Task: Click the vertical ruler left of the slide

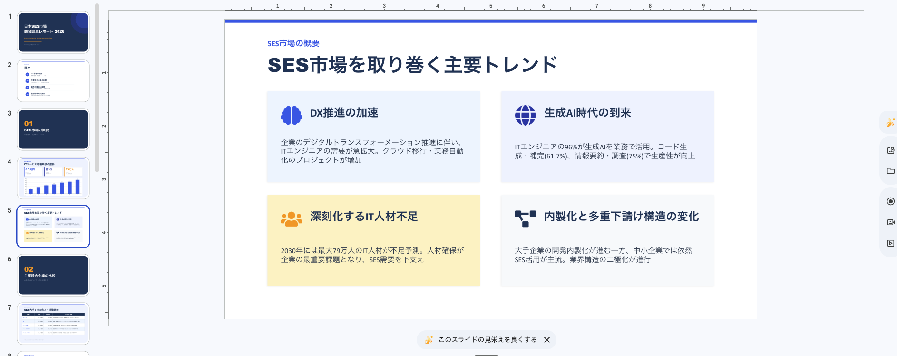Action: (x=104, y=169)
